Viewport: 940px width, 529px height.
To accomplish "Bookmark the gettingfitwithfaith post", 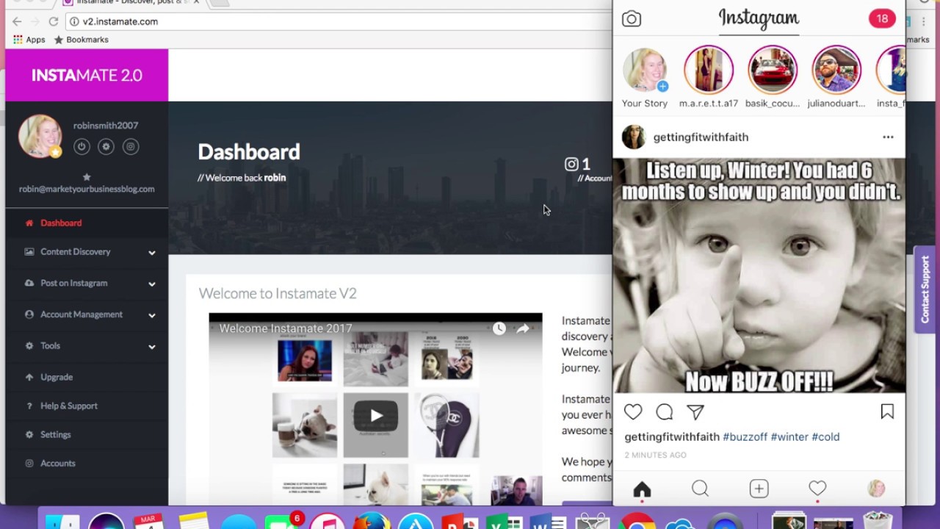I will tap(887, 412).
